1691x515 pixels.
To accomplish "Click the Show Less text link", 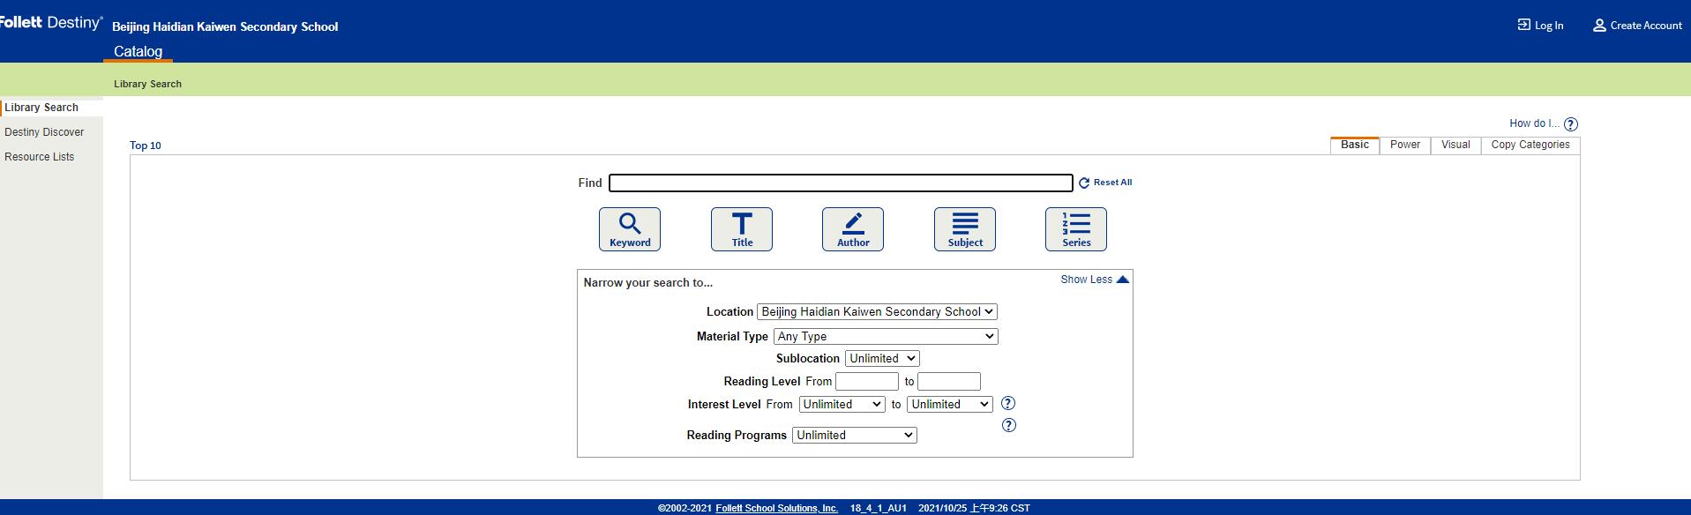I will (1087, 280).
